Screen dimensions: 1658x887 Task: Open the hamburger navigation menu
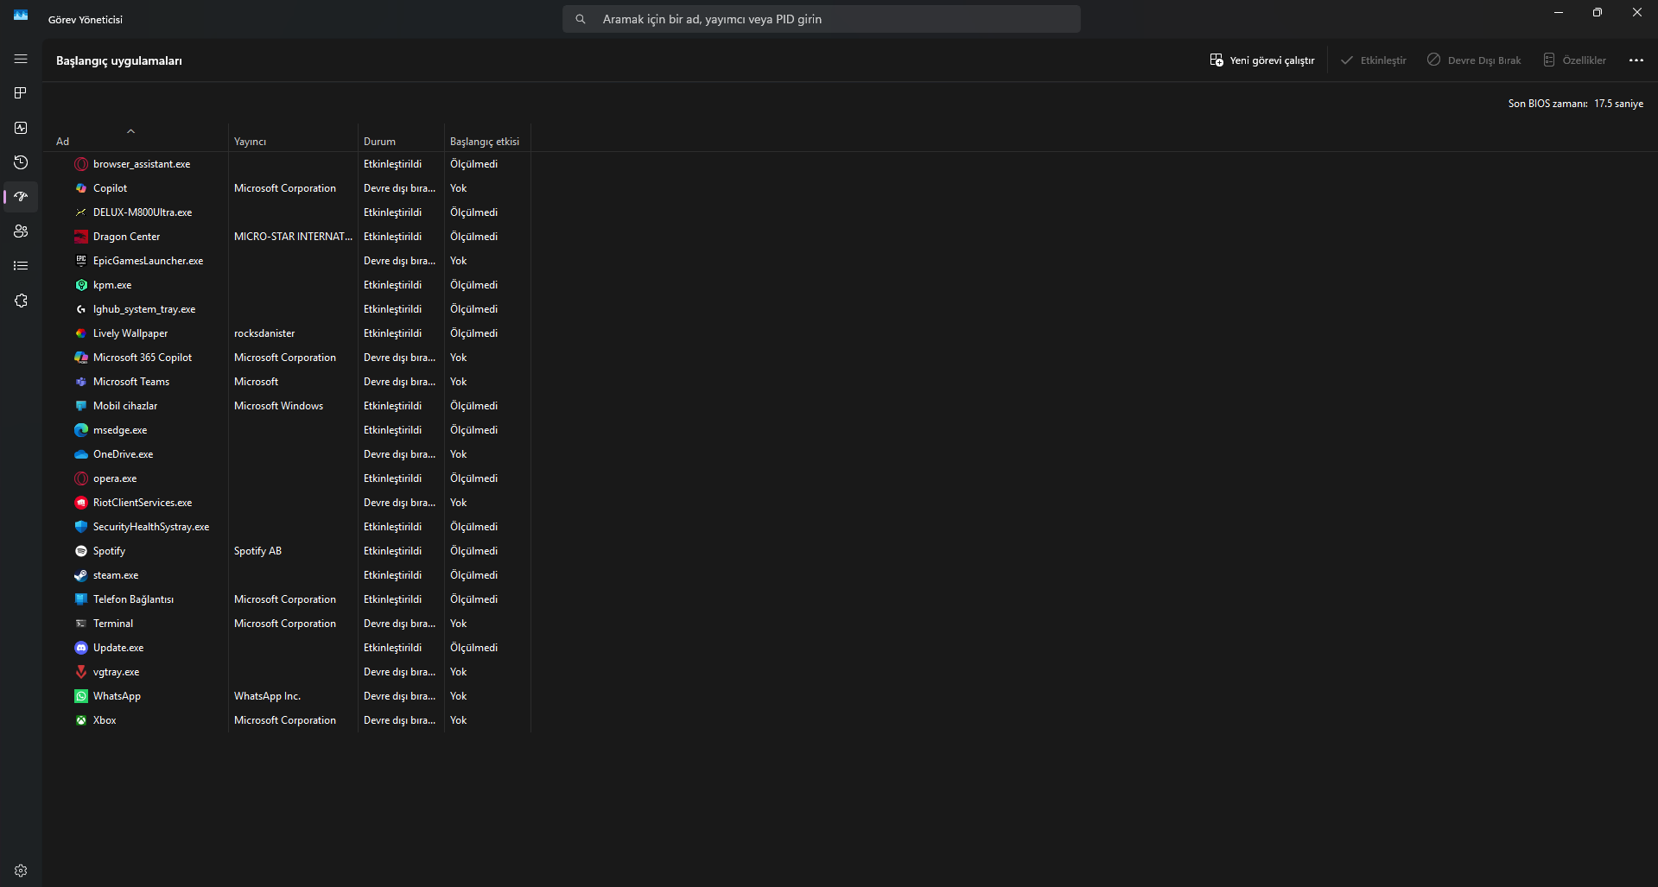(x=21, y=59)
